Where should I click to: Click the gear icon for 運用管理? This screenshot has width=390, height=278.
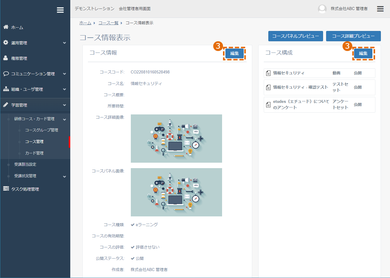(6, 42)
